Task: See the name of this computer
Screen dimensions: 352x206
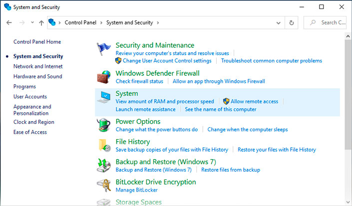Action: coord(221,109)
